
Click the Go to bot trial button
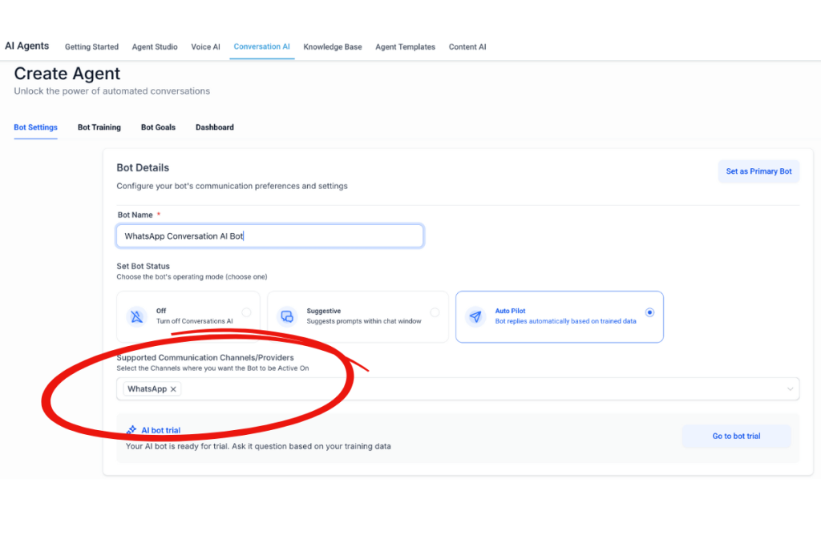click(x=736, y=436)
